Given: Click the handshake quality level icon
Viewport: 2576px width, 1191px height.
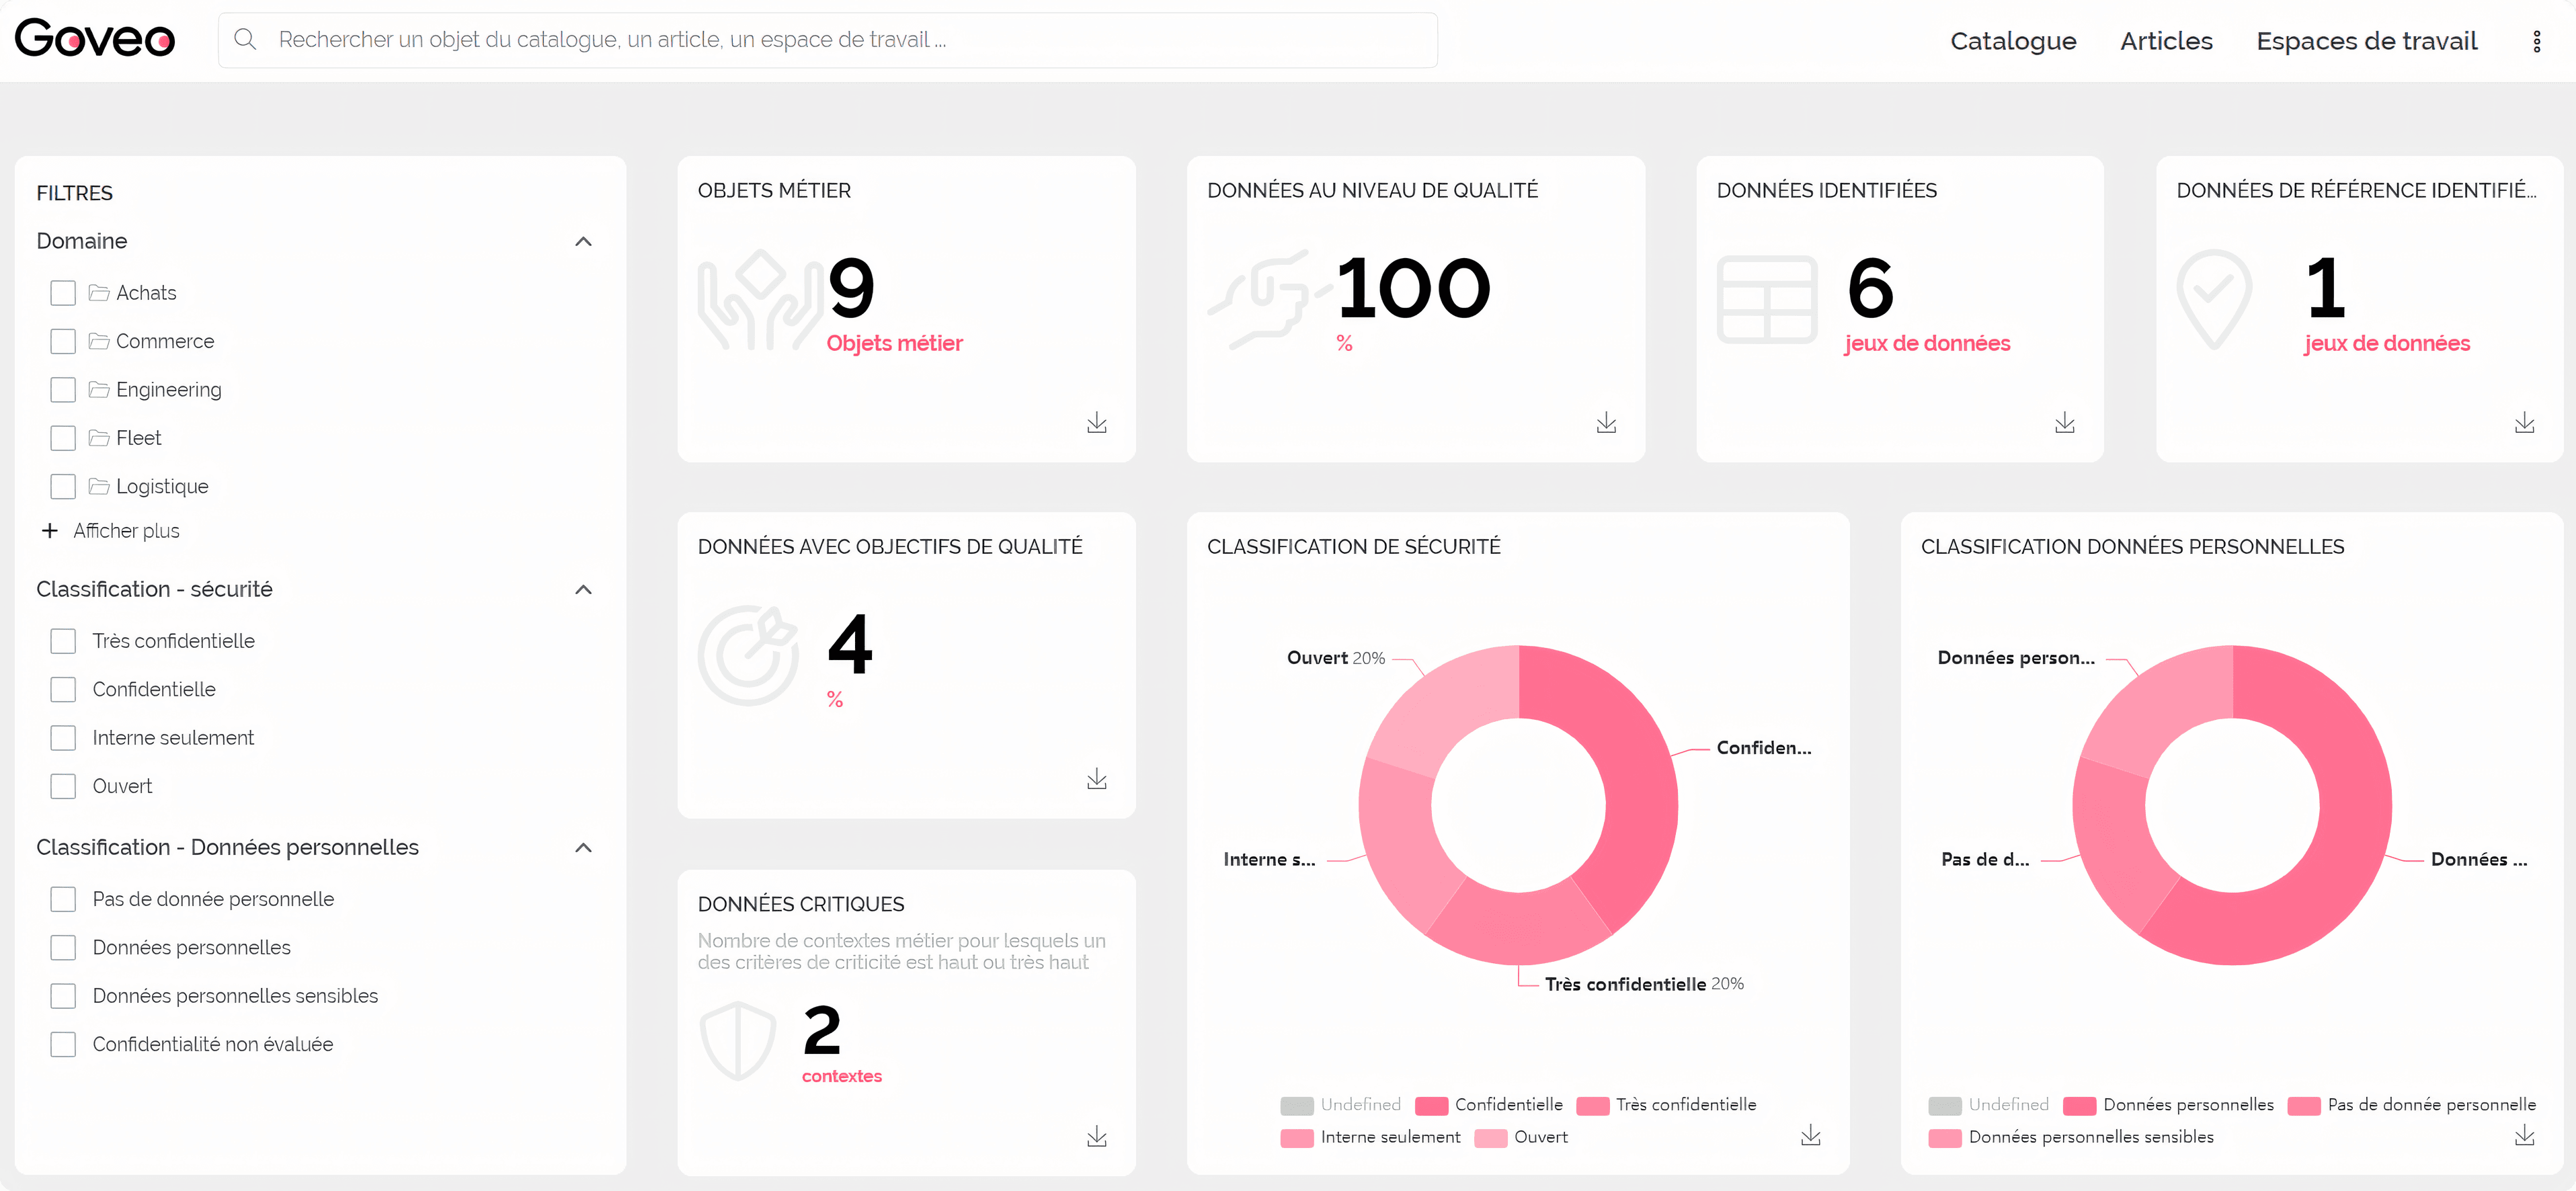Looking at the screenshot, I should pyautogui.click(x=1269, y=299).
